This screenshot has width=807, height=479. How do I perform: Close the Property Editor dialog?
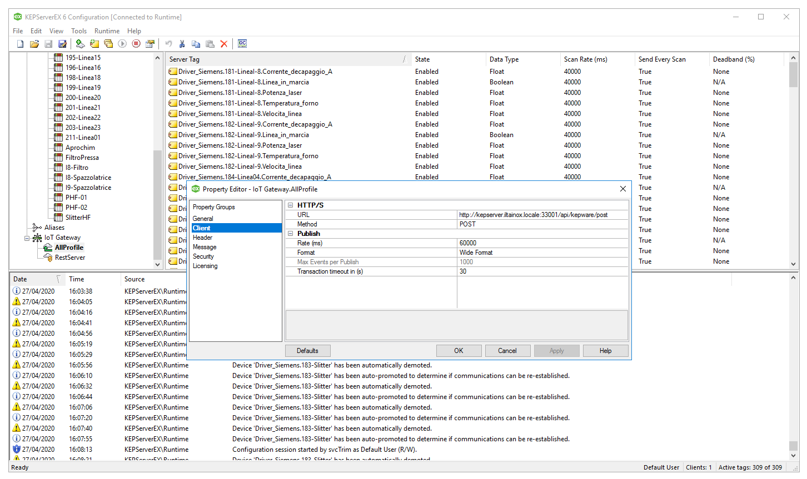622,189
